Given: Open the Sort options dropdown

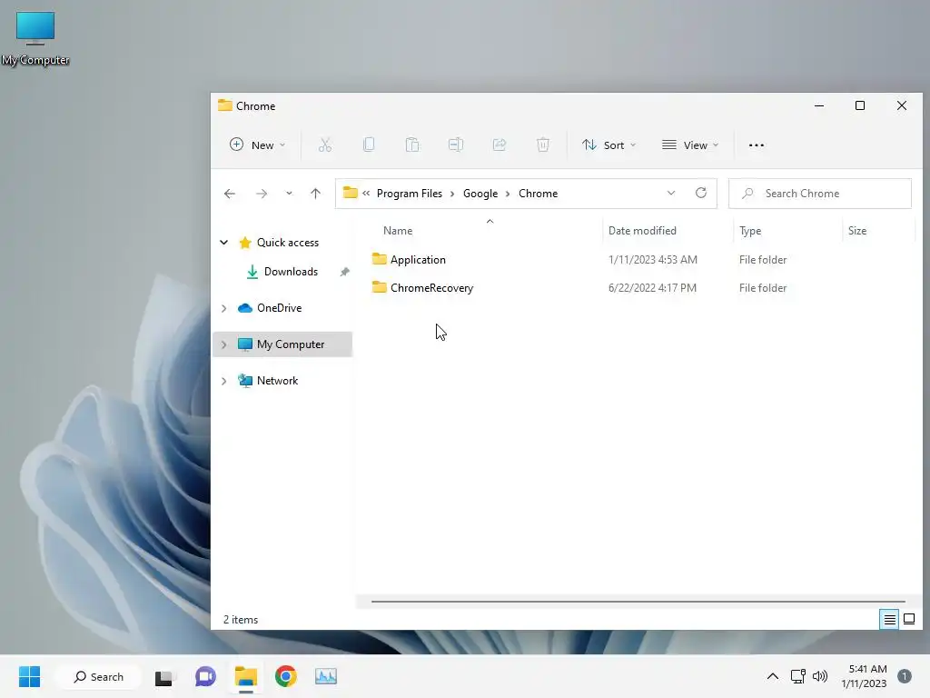Looking at the screenshot, I should (x=609, y=145).
